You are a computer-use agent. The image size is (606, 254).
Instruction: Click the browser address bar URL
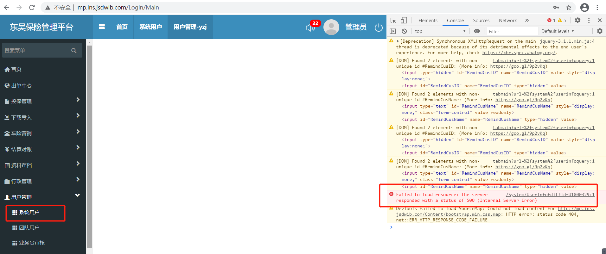click(118, 7)
